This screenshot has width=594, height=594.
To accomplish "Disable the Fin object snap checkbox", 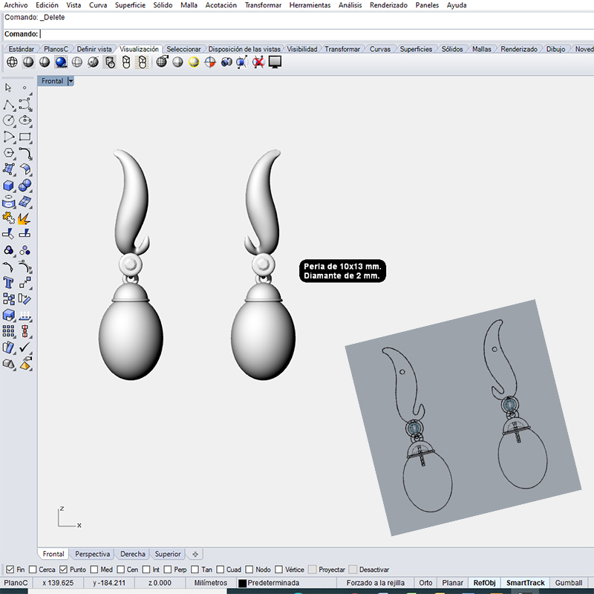I will point(9,569).
